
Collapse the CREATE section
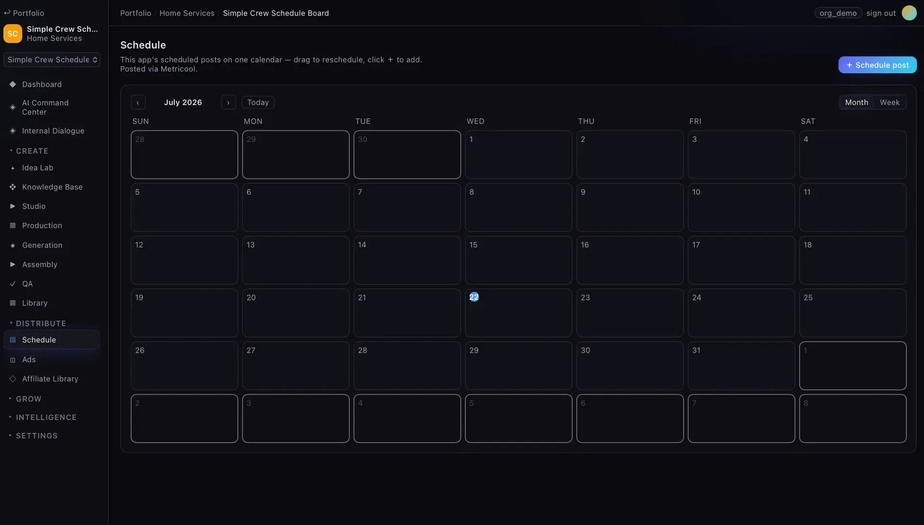point(29,151)
